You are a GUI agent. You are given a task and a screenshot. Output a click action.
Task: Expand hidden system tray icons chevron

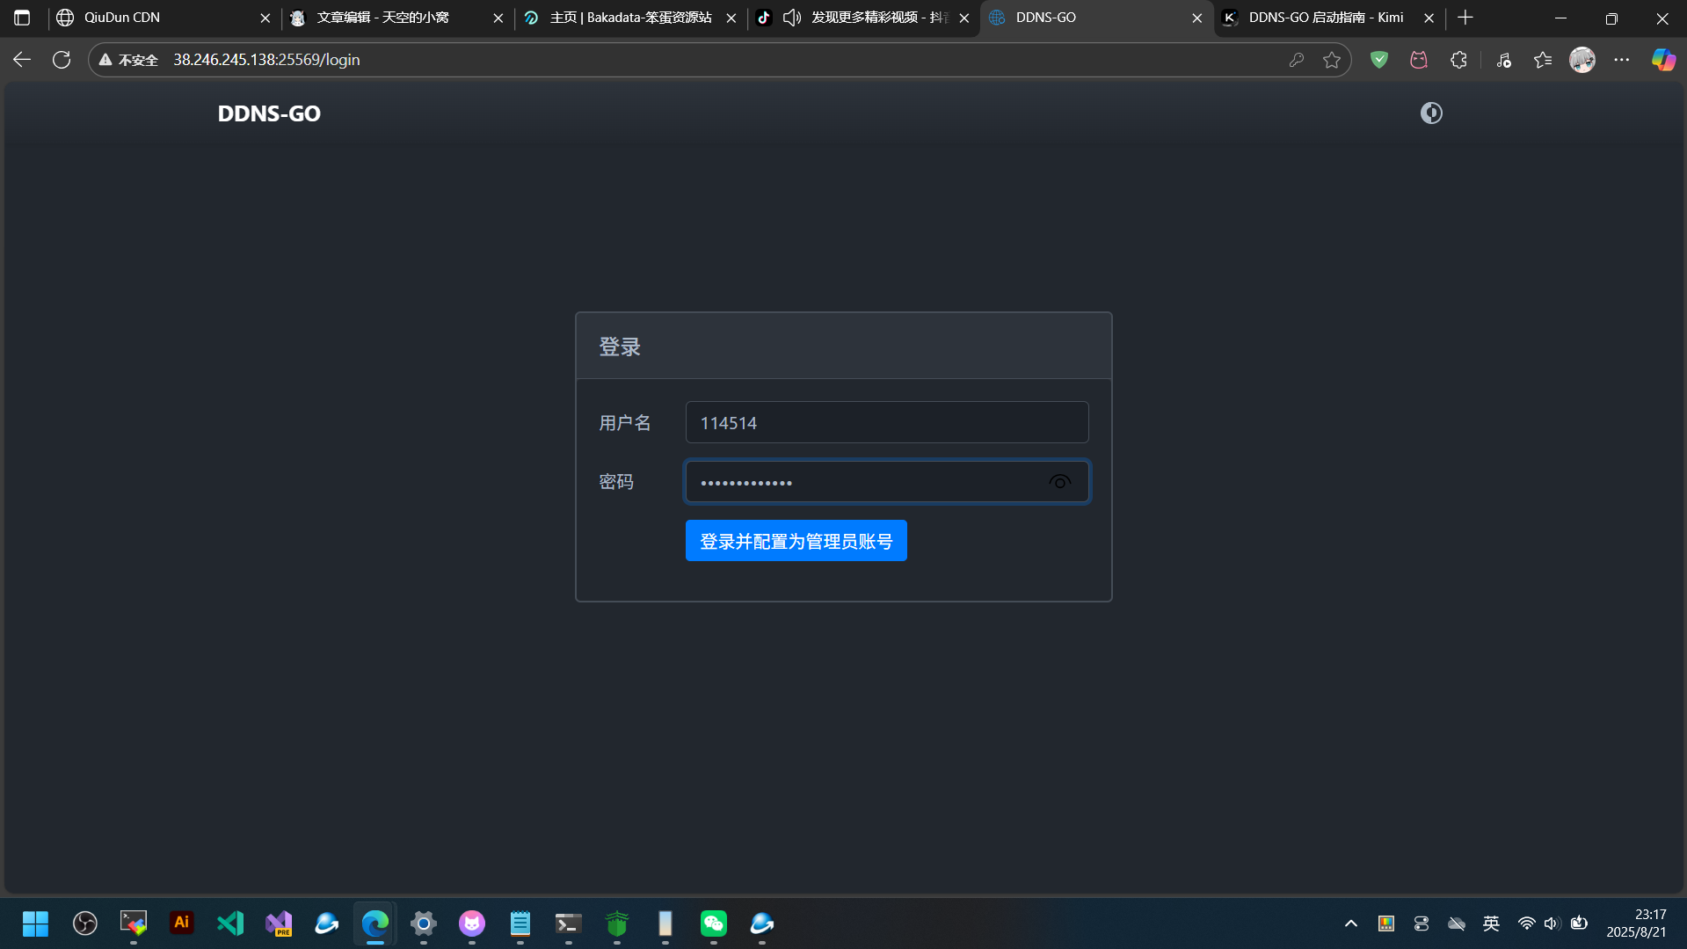coord(1351,923)
